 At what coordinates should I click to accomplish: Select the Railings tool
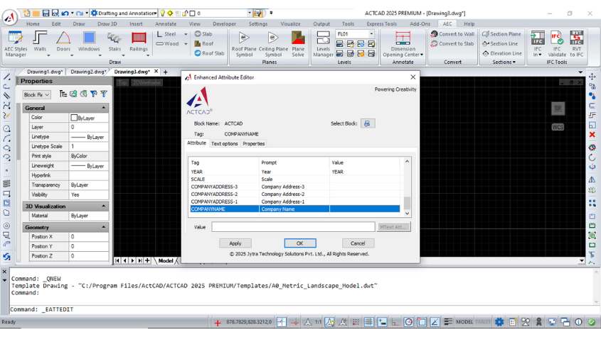coord(139,42)
